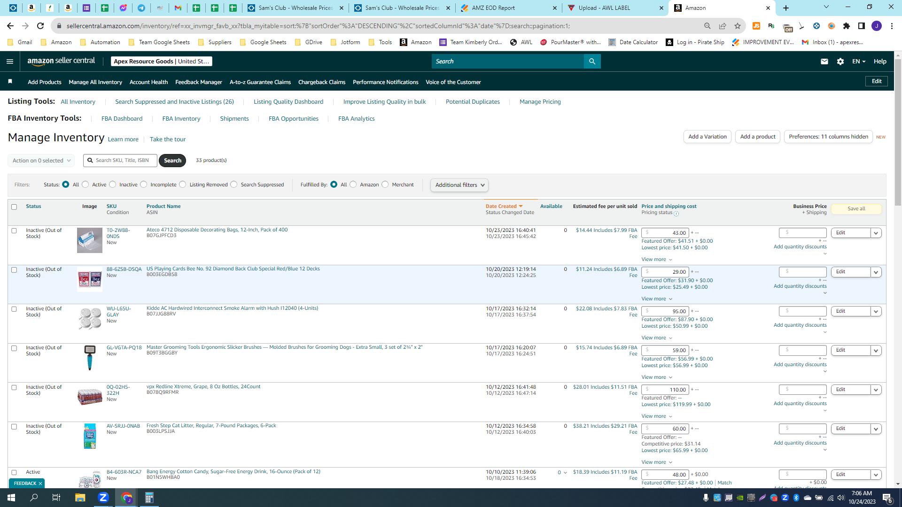Select the Merchant fulfilled-by radio button

pyautogui.click(x=385, y=184)
